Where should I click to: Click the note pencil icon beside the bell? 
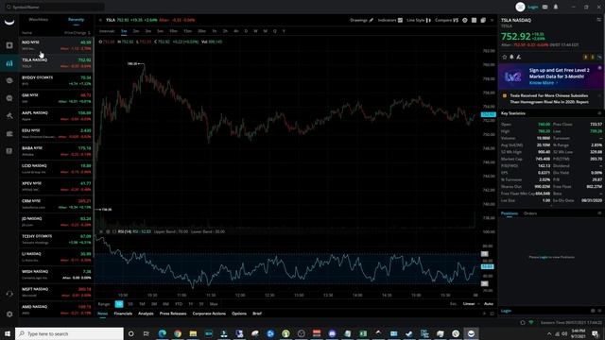[x=519, y=57]
